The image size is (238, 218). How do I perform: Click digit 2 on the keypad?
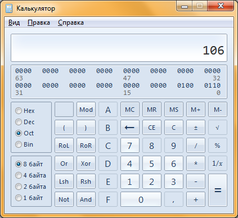152,181
